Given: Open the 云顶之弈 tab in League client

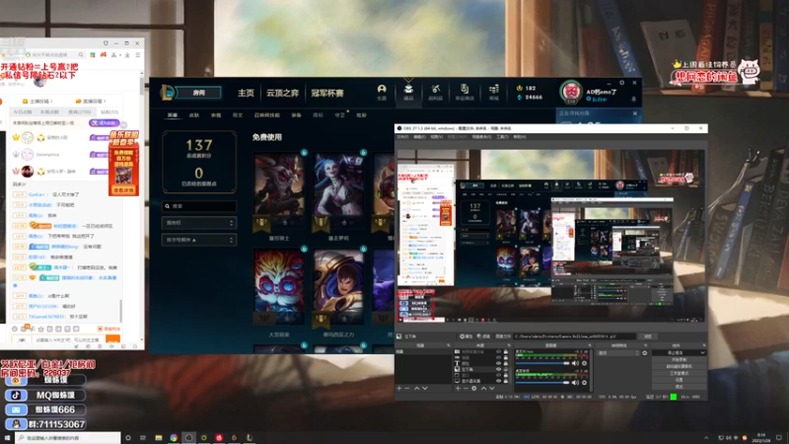Looking at the screenshot, I should (x=282, y=93).
